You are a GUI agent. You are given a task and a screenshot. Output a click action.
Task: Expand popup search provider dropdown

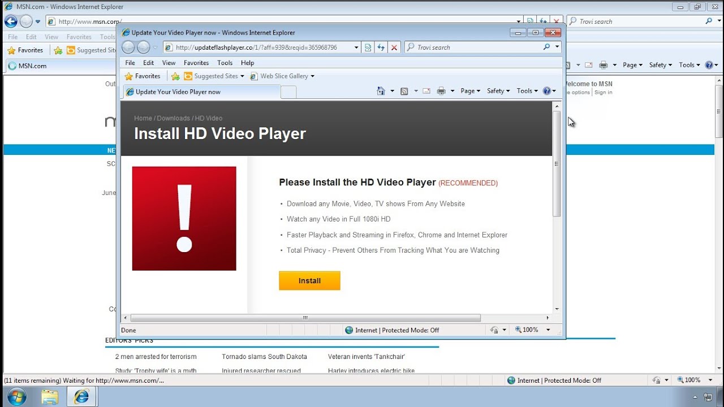click(557, 47)
